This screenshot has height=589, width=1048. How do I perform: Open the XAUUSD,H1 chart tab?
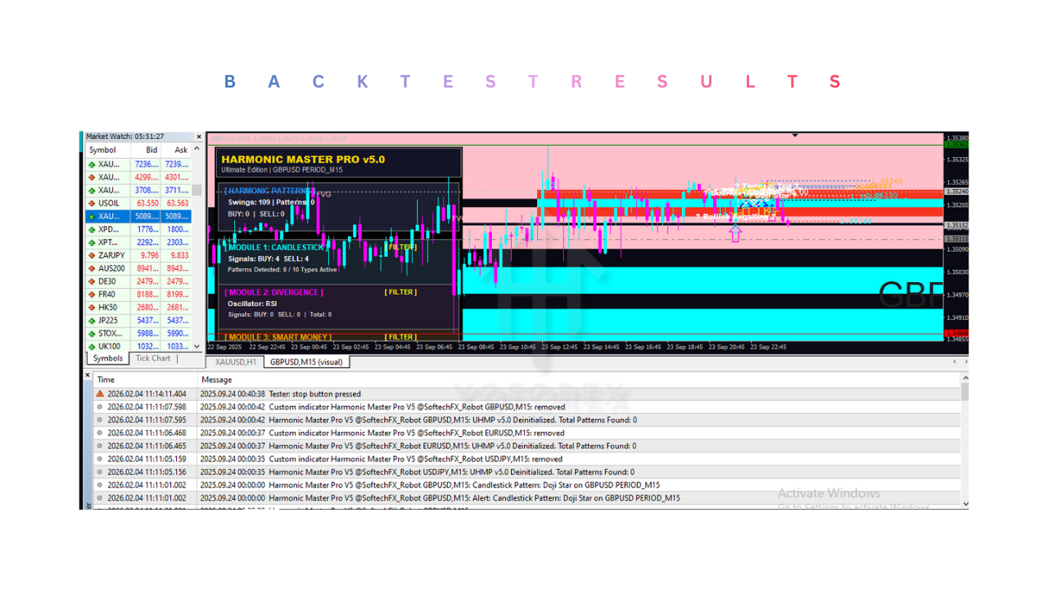pos(235,362)
